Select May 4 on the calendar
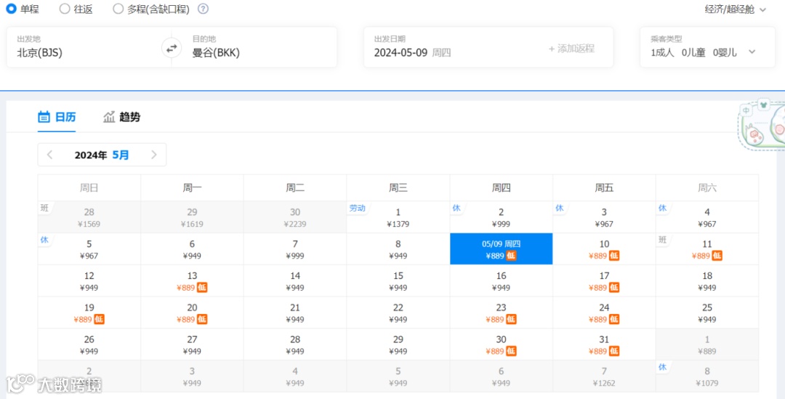 pyautogui.click(x=707, y=217)
